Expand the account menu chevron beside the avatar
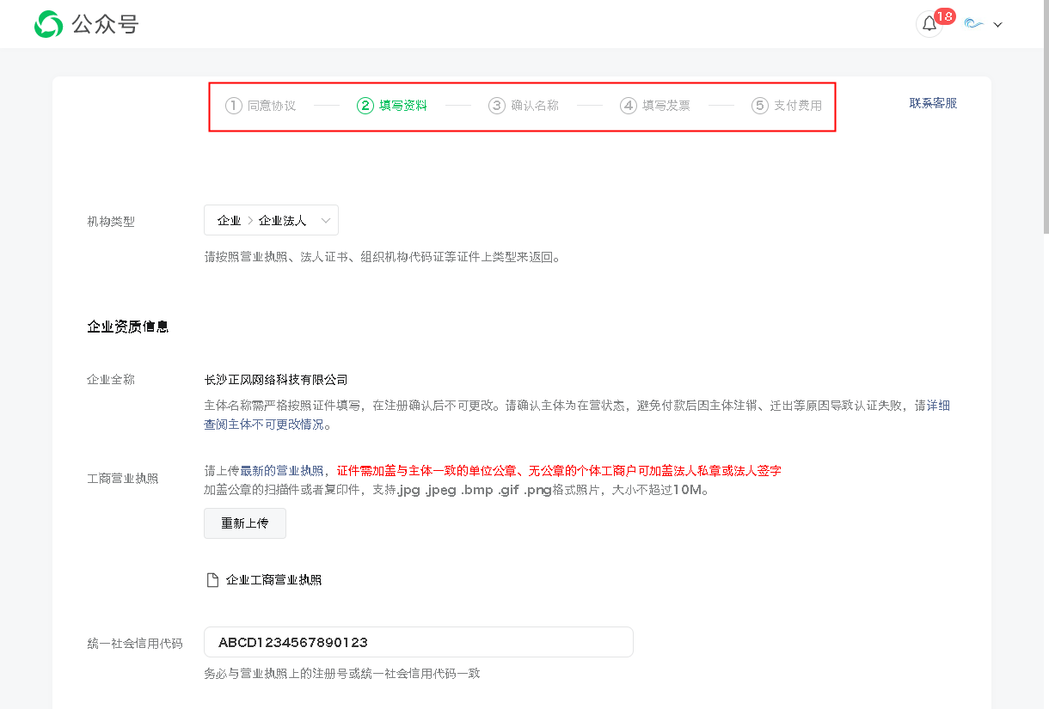Viewport: 1049px width, 709px height. [997, 25]
